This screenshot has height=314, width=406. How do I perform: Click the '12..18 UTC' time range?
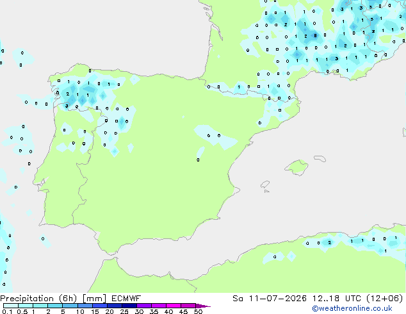[336, 299]
